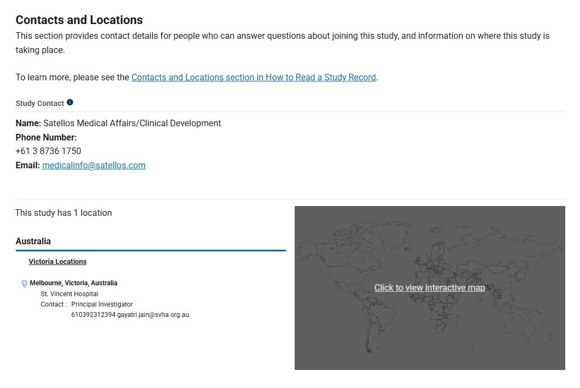Click the St. Vincent Hospital facility name
This screenshot has height=388, width=580.
69,294
